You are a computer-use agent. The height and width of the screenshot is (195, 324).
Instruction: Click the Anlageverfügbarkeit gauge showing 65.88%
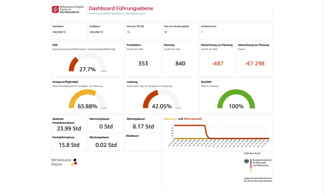click(x=88, y=99)
